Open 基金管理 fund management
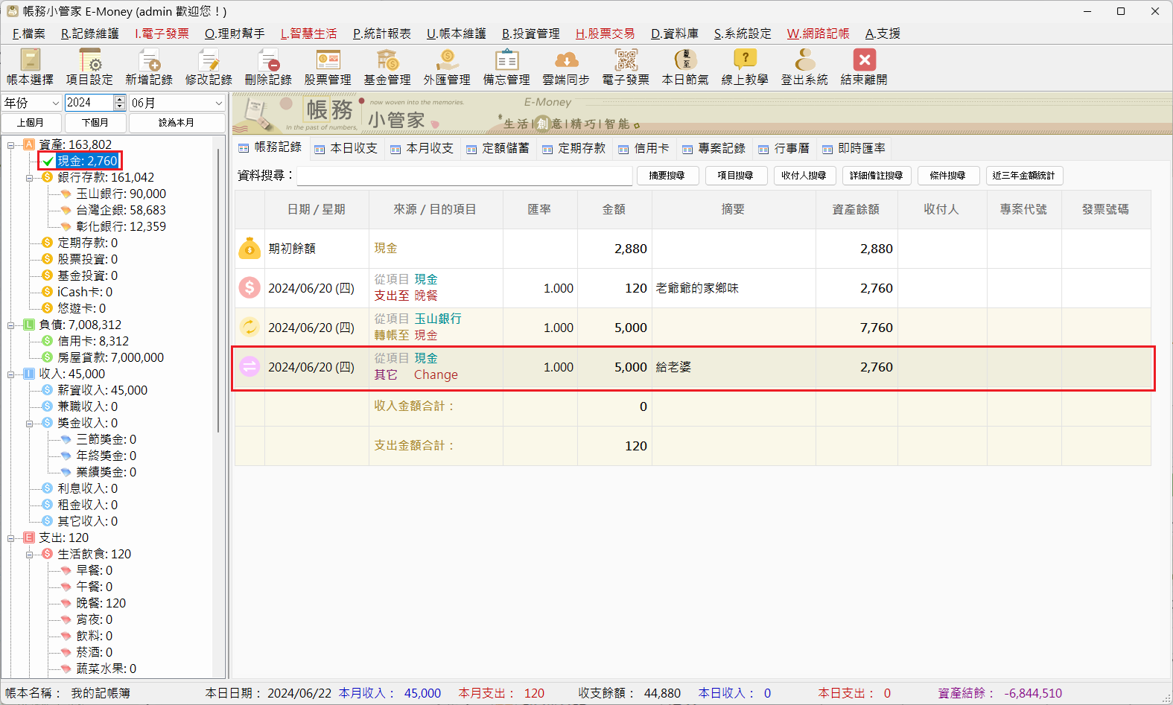 387,66
